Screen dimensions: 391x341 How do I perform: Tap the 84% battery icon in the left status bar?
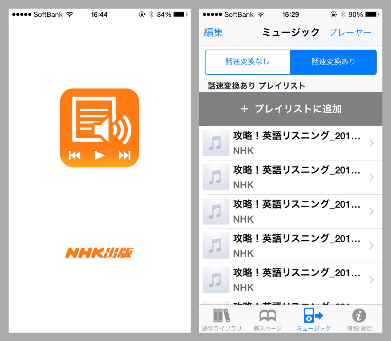pyautogui.click(x=180, y=14)
